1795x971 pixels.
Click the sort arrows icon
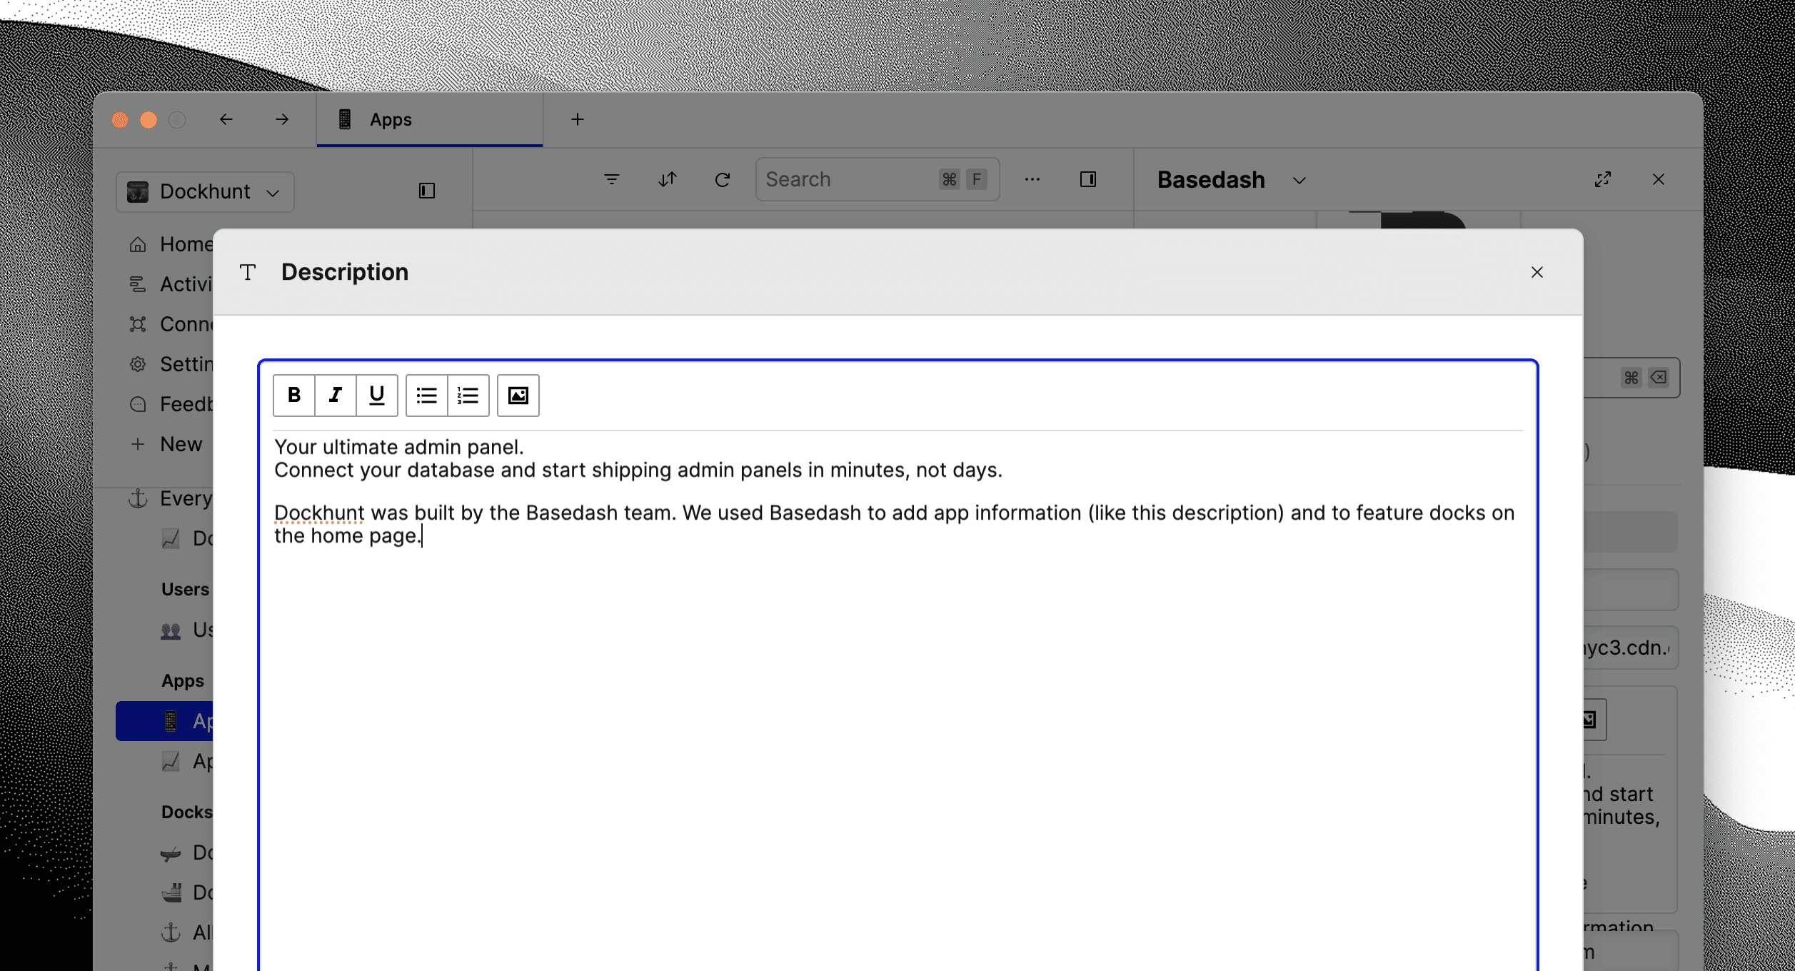[x=667, y=179]
